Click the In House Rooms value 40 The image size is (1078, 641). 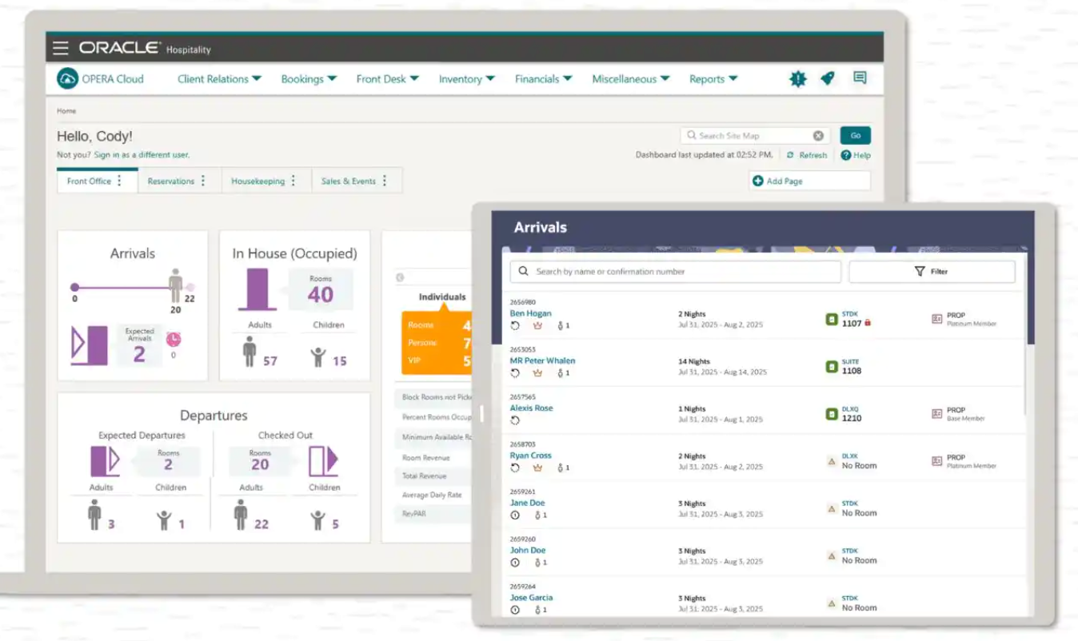pos(320,295)
